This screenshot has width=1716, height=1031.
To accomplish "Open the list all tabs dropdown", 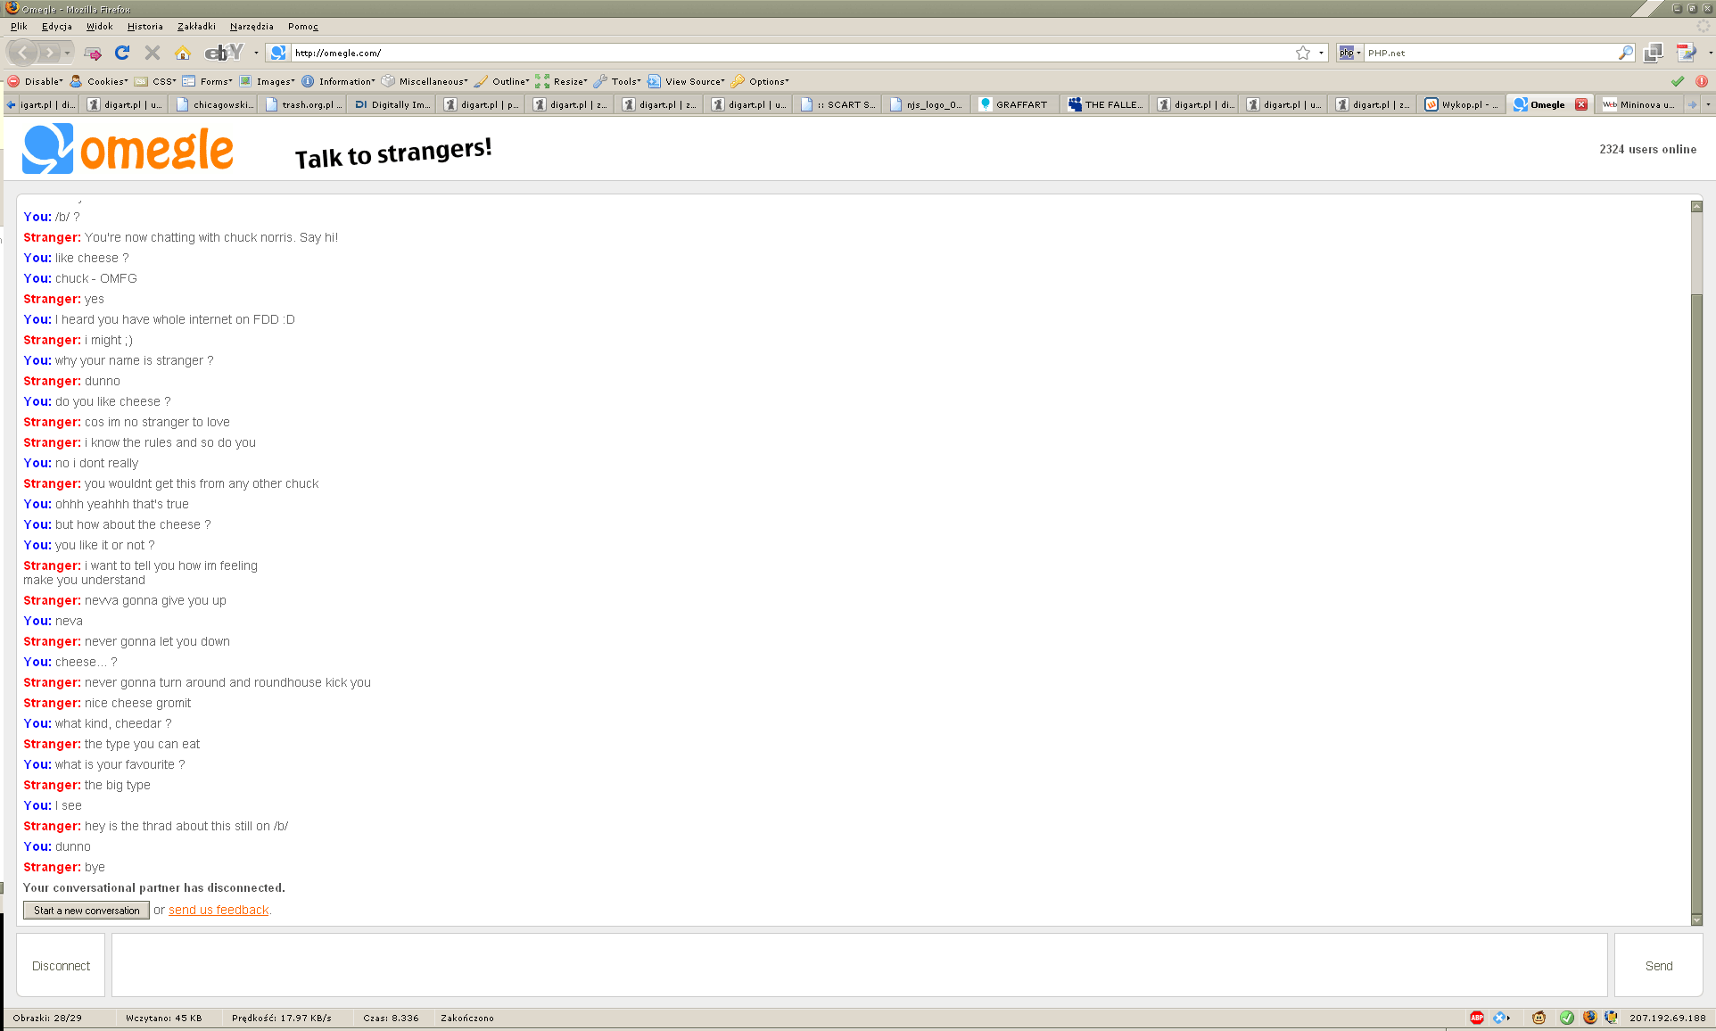I will coord(1708,104).
